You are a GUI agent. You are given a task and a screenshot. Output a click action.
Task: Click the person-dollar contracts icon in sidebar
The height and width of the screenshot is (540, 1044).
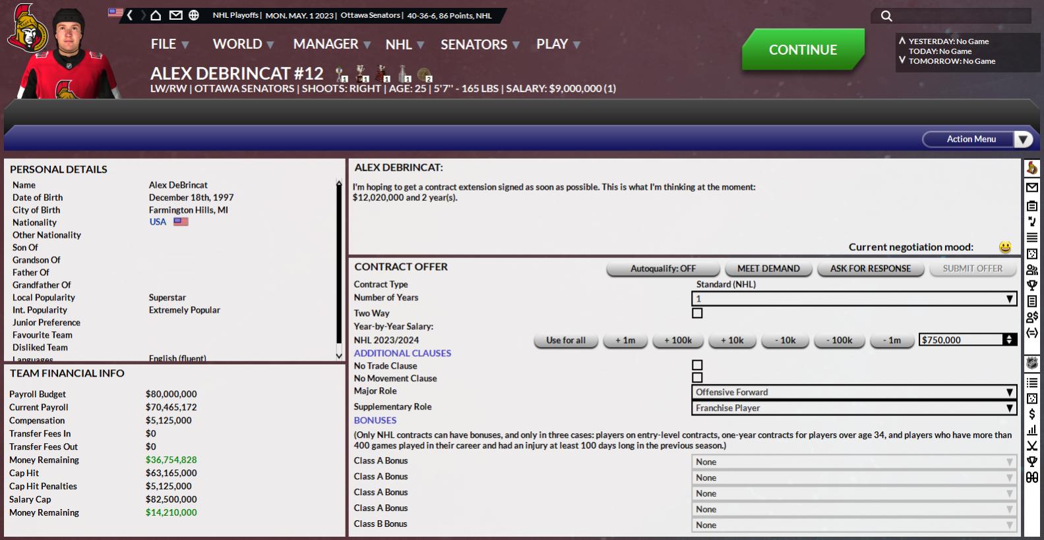pyautogui.click(x=1032, y=317)
